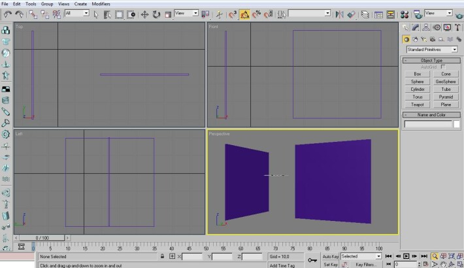This screenshot has height=268, width=464.
Task: Click the object color swatch
Action: (x=457, y=124)
